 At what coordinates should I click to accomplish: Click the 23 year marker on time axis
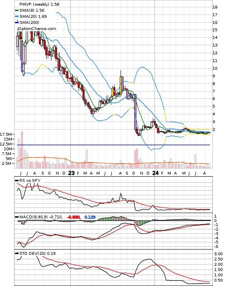(x=71, y=173)
